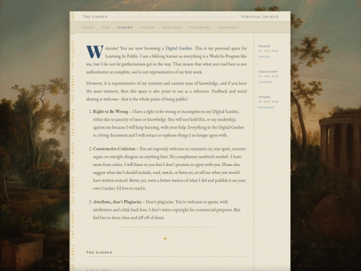Screen dimensions: 361x271
Task: Click the Attribute, don't Plagiarize heading
Action: pyautogui.click(x=118, y=202)
